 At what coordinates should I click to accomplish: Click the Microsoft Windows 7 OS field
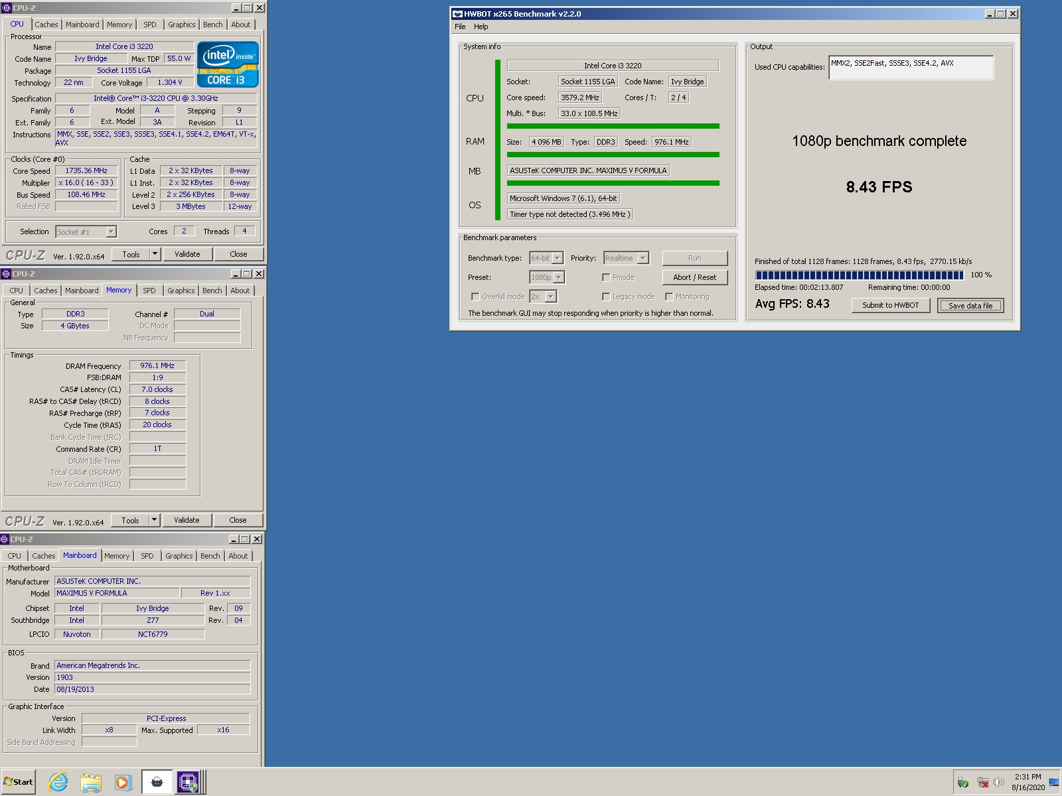564,198
